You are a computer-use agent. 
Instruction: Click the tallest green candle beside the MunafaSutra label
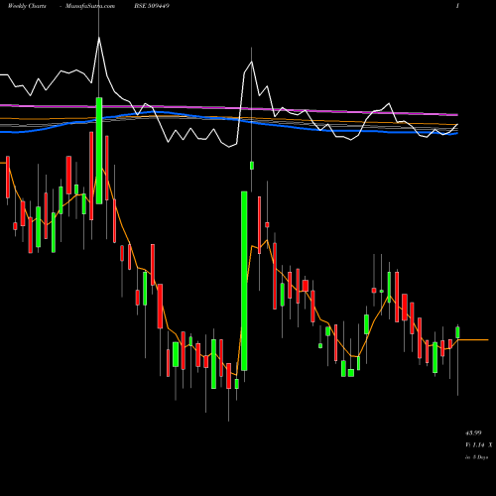(99, 151)
